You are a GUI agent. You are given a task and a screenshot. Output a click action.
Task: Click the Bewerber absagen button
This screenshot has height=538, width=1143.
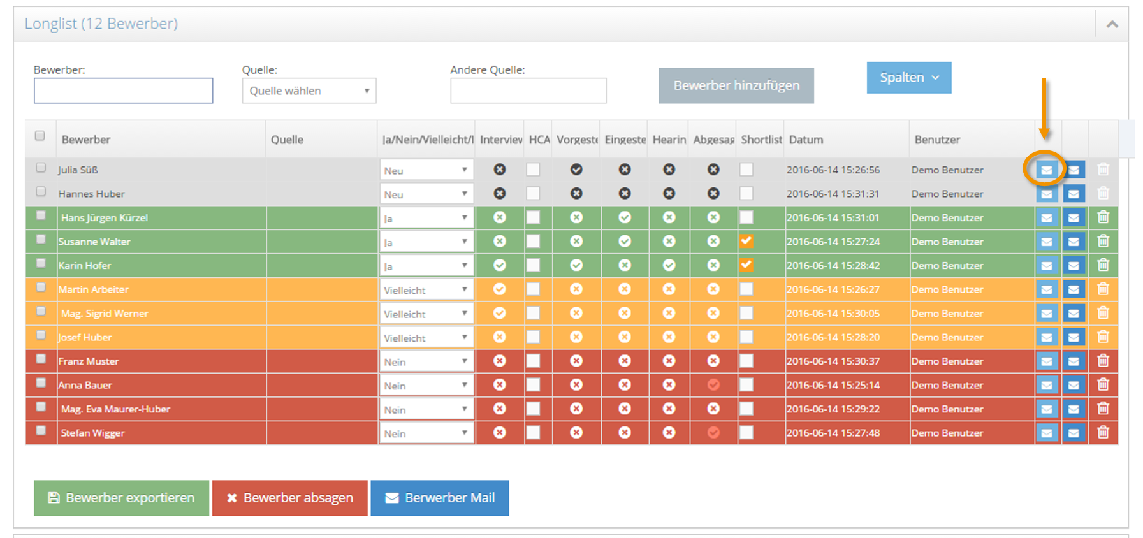(x=290, y=498)
